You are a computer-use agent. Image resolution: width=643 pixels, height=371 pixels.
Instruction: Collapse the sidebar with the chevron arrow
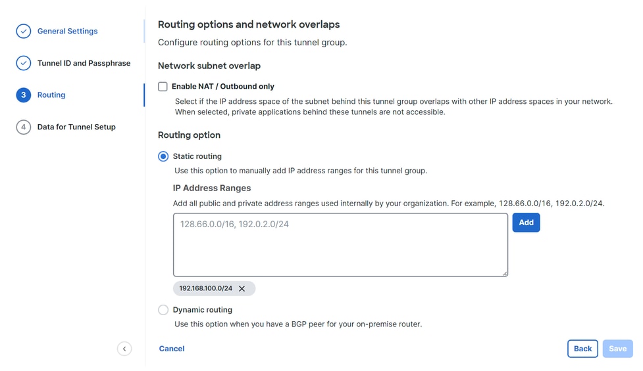(x=124, y=349)
